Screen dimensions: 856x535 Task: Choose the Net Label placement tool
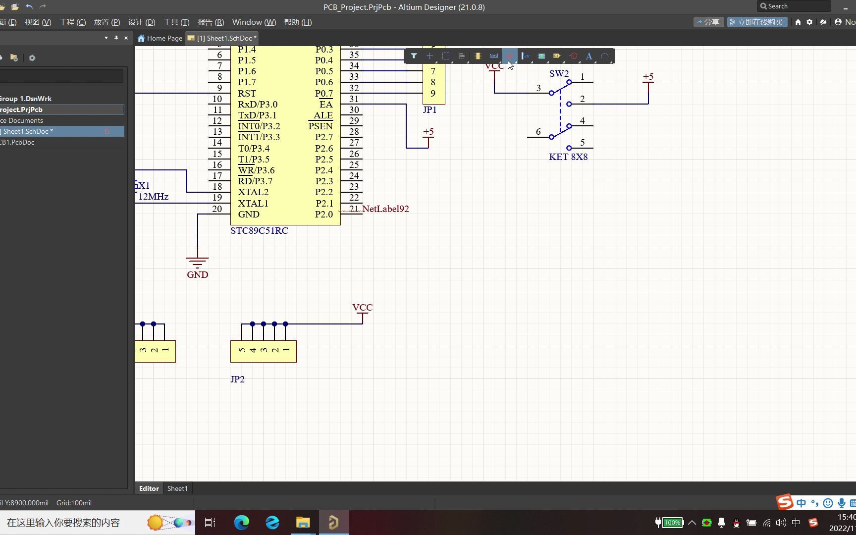point(493,56)
